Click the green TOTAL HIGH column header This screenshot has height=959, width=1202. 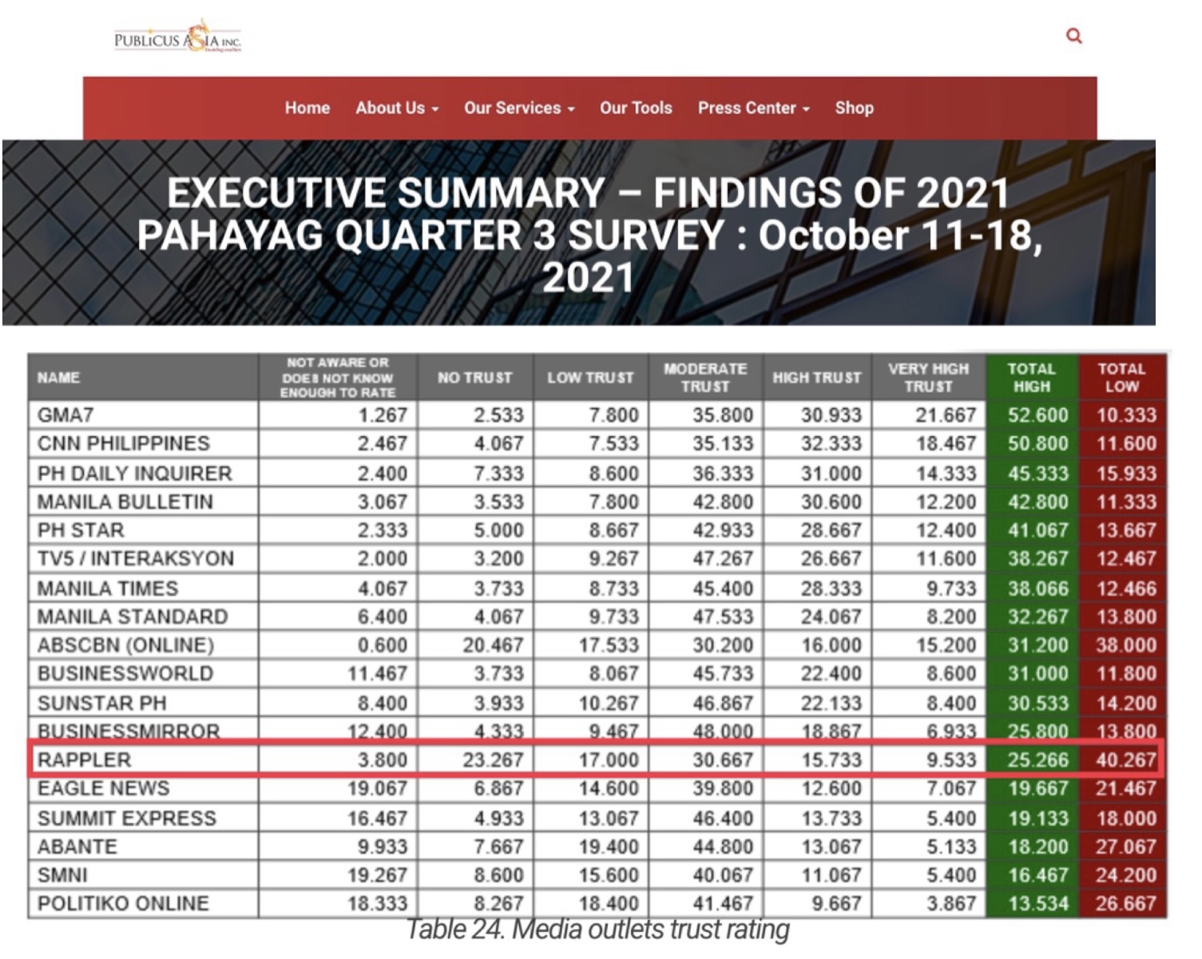1032,377
